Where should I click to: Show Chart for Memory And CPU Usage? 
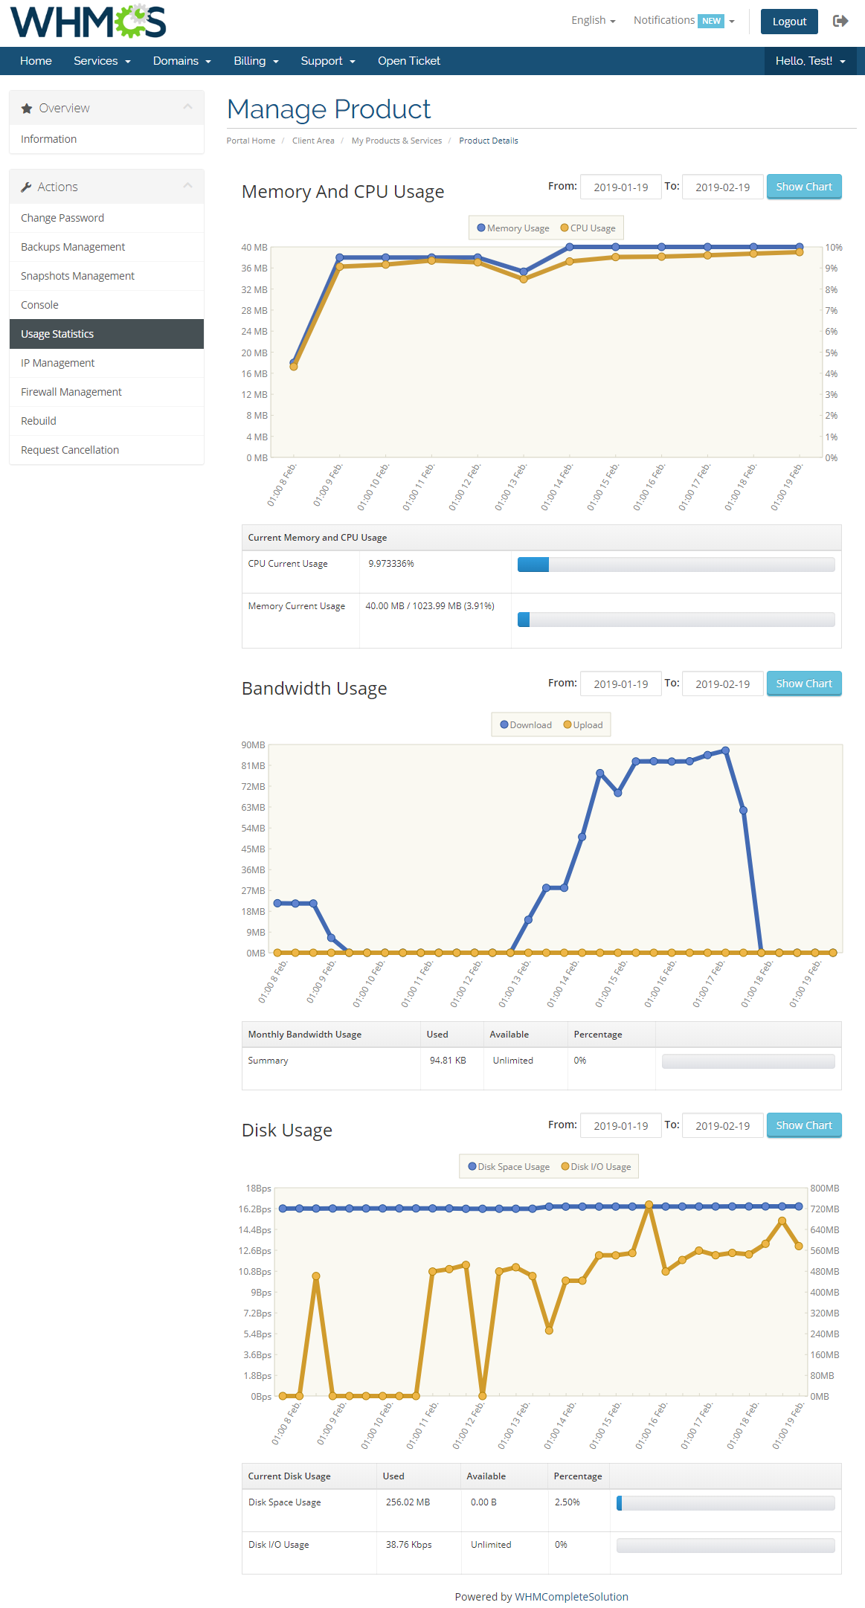(x=804, y=187)
